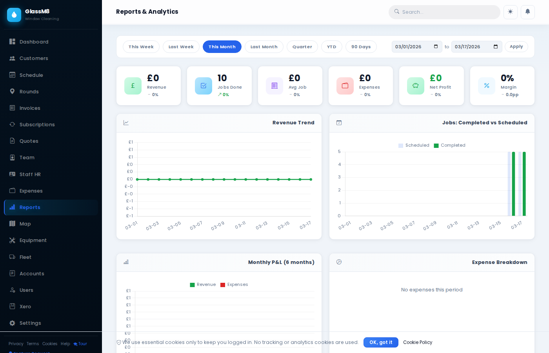Click the Search input field
Image resolution: width=549 pixels, height=353 pixels.
[444, 12]
